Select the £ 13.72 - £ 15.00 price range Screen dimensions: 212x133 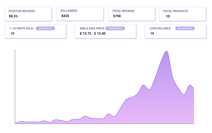(x=93, y=33)
